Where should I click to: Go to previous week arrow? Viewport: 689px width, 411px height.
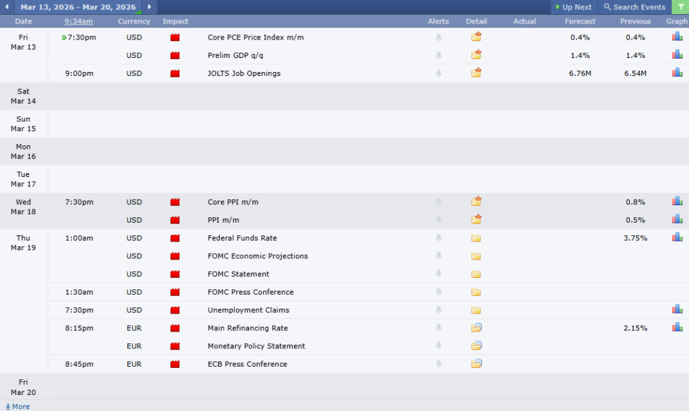[7, 7]
